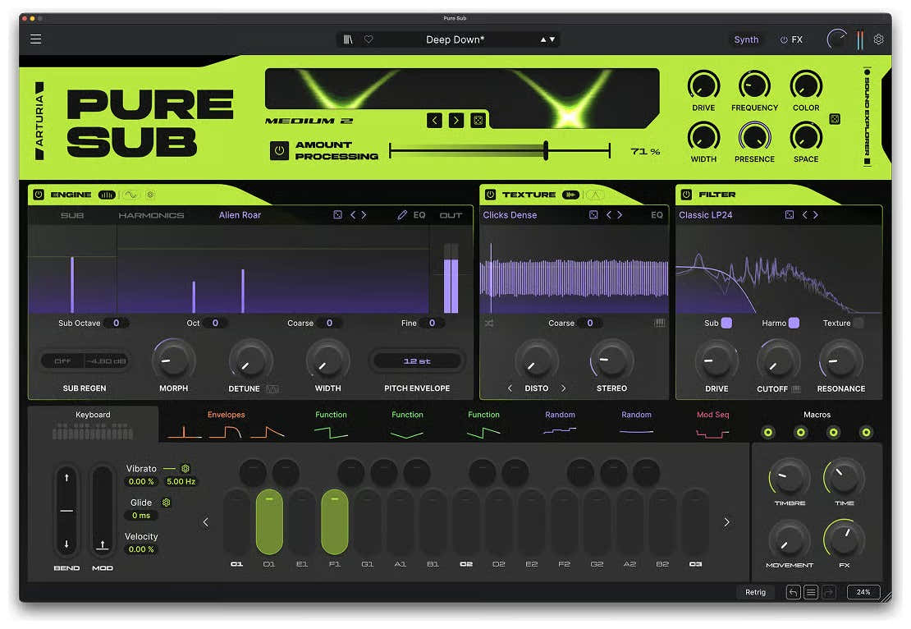
Task: Open the Envelopes tab
Action: 226,425
